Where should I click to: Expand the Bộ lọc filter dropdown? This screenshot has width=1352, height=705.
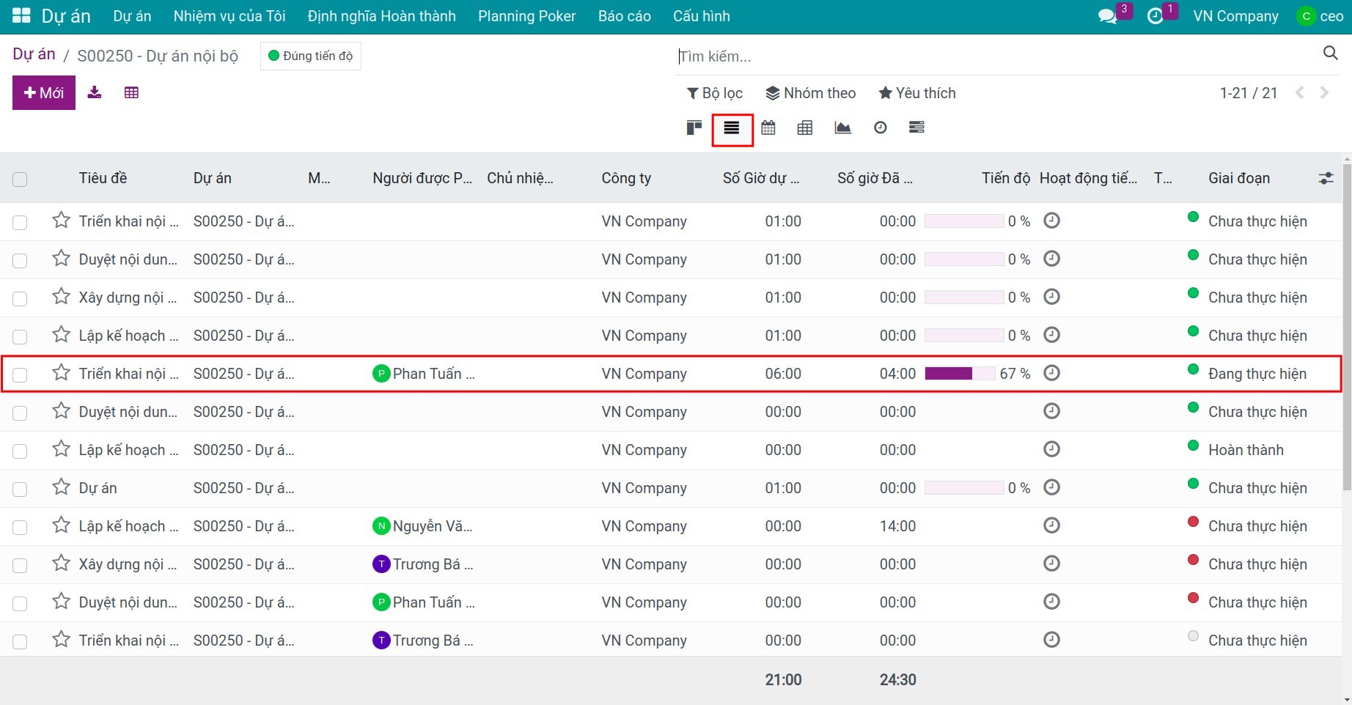(x=715, y=93)
